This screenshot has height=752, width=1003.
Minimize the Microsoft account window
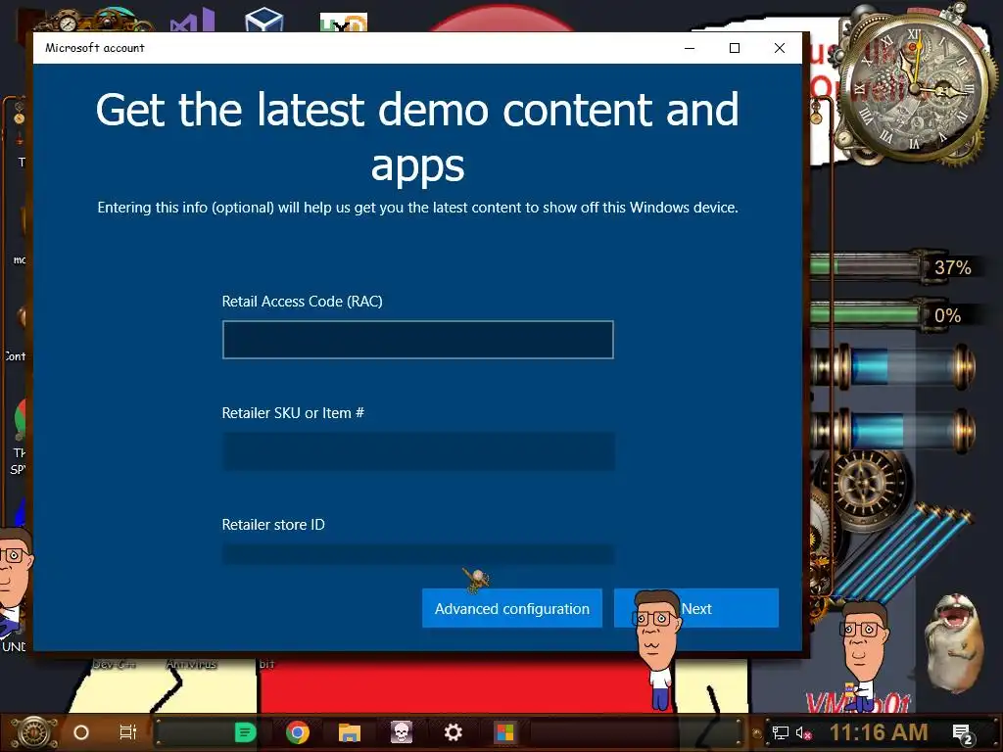point(690,48)
